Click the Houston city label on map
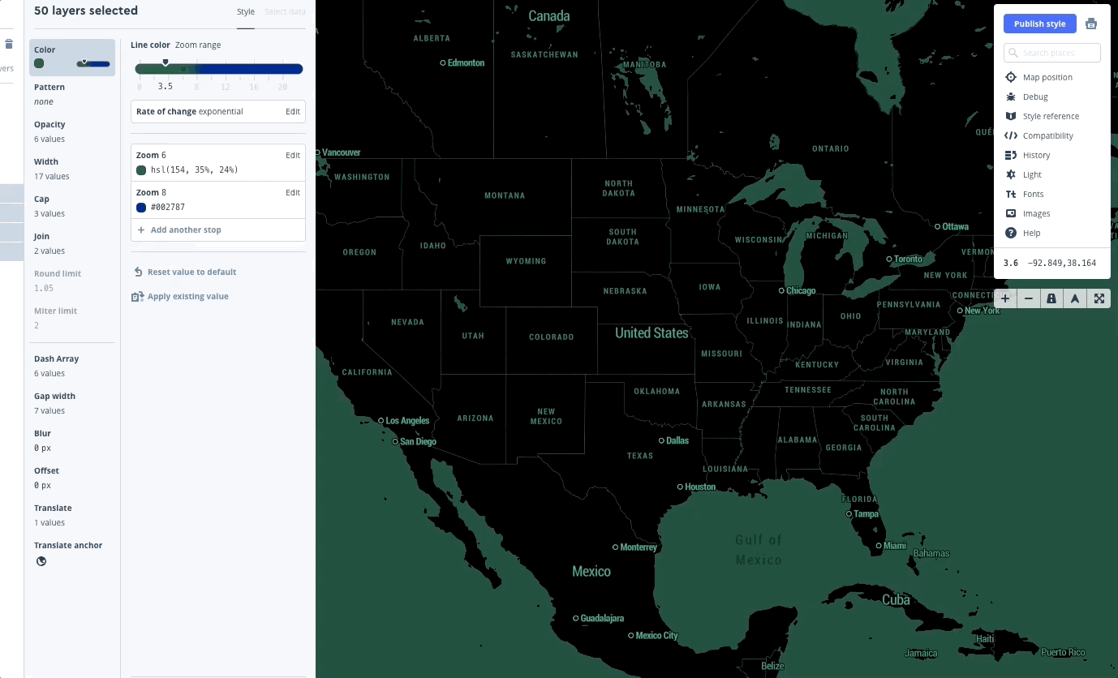1118x678 pixels. click(700, 487)
